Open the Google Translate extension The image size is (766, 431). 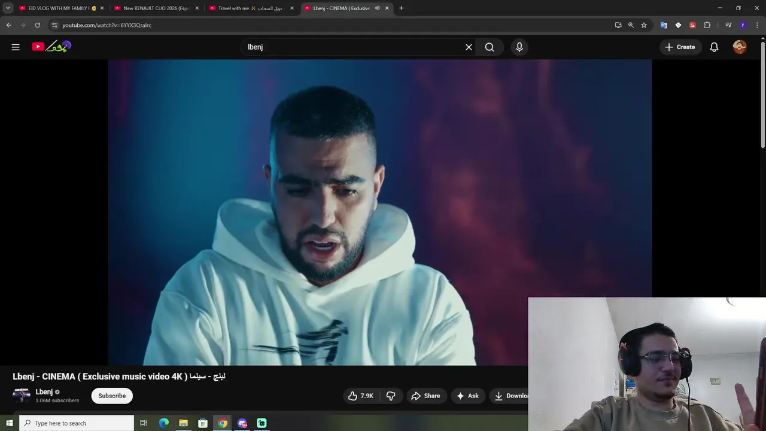click(x=664, y=25)
